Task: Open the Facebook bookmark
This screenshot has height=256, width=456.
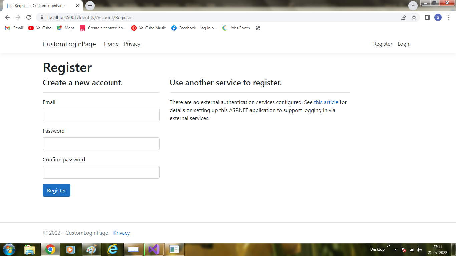Action: pos(194,28)
